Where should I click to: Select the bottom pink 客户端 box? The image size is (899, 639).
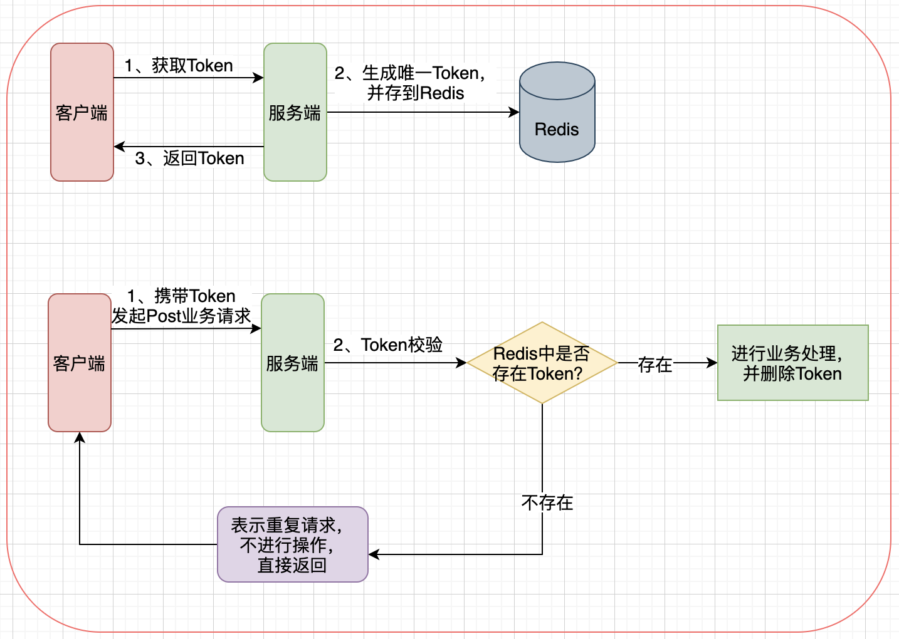click(80, 363)
